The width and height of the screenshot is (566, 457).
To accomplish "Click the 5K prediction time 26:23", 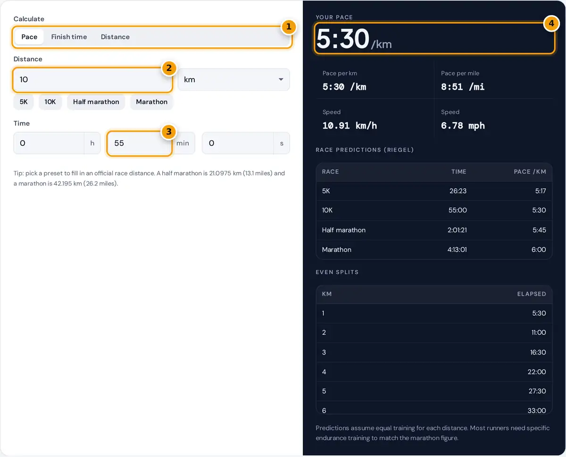I will [458, 191].
